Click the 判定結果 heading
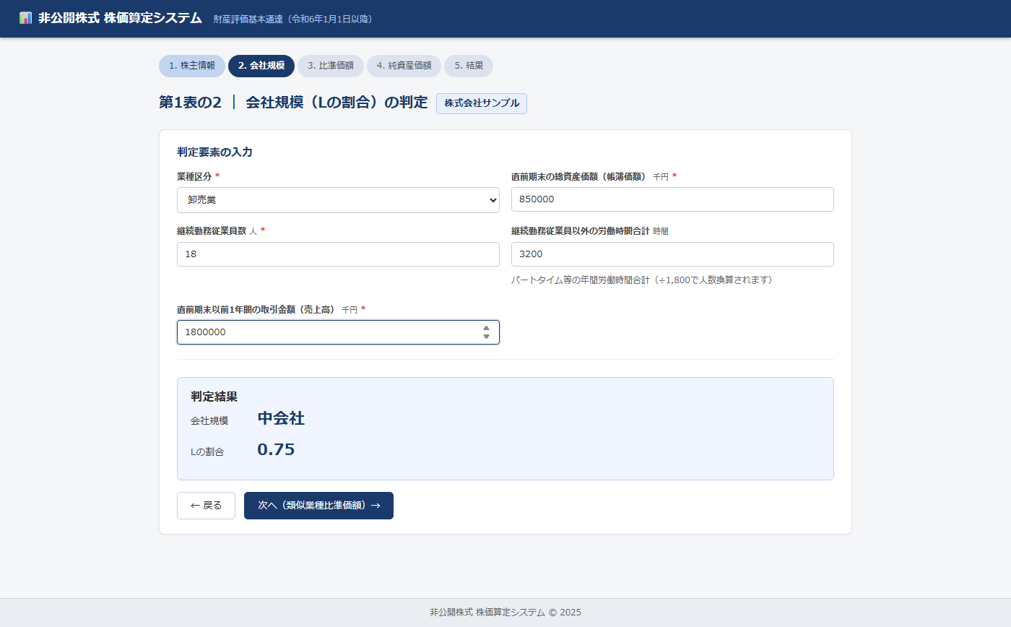 click(214, 397)
